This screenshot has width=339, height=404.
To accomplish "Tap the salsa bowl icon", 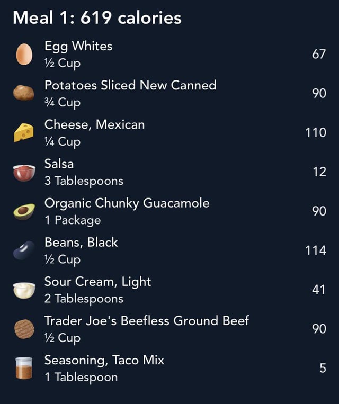I will [x=24, y=173].
